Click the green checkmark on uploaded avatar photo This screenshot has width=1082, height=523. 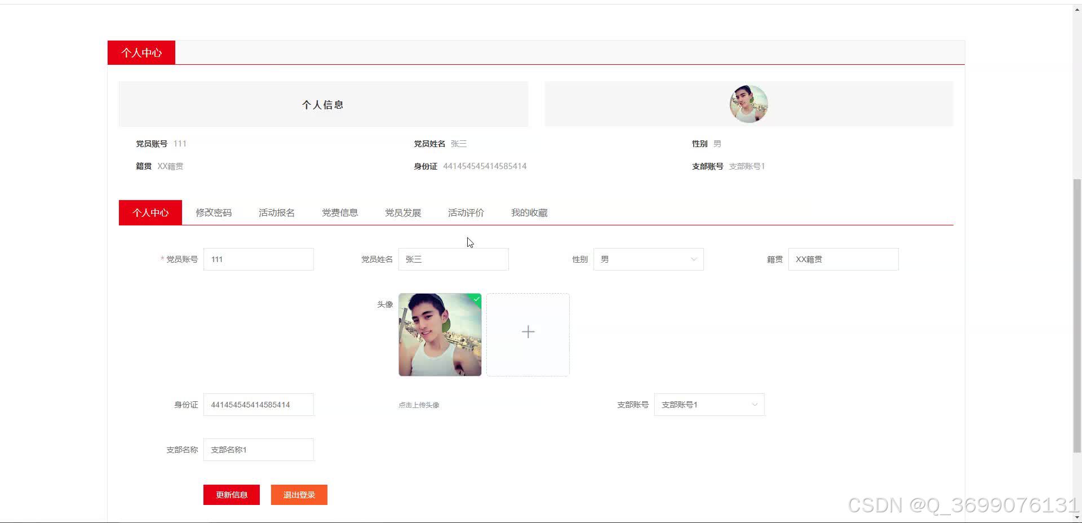476,299
